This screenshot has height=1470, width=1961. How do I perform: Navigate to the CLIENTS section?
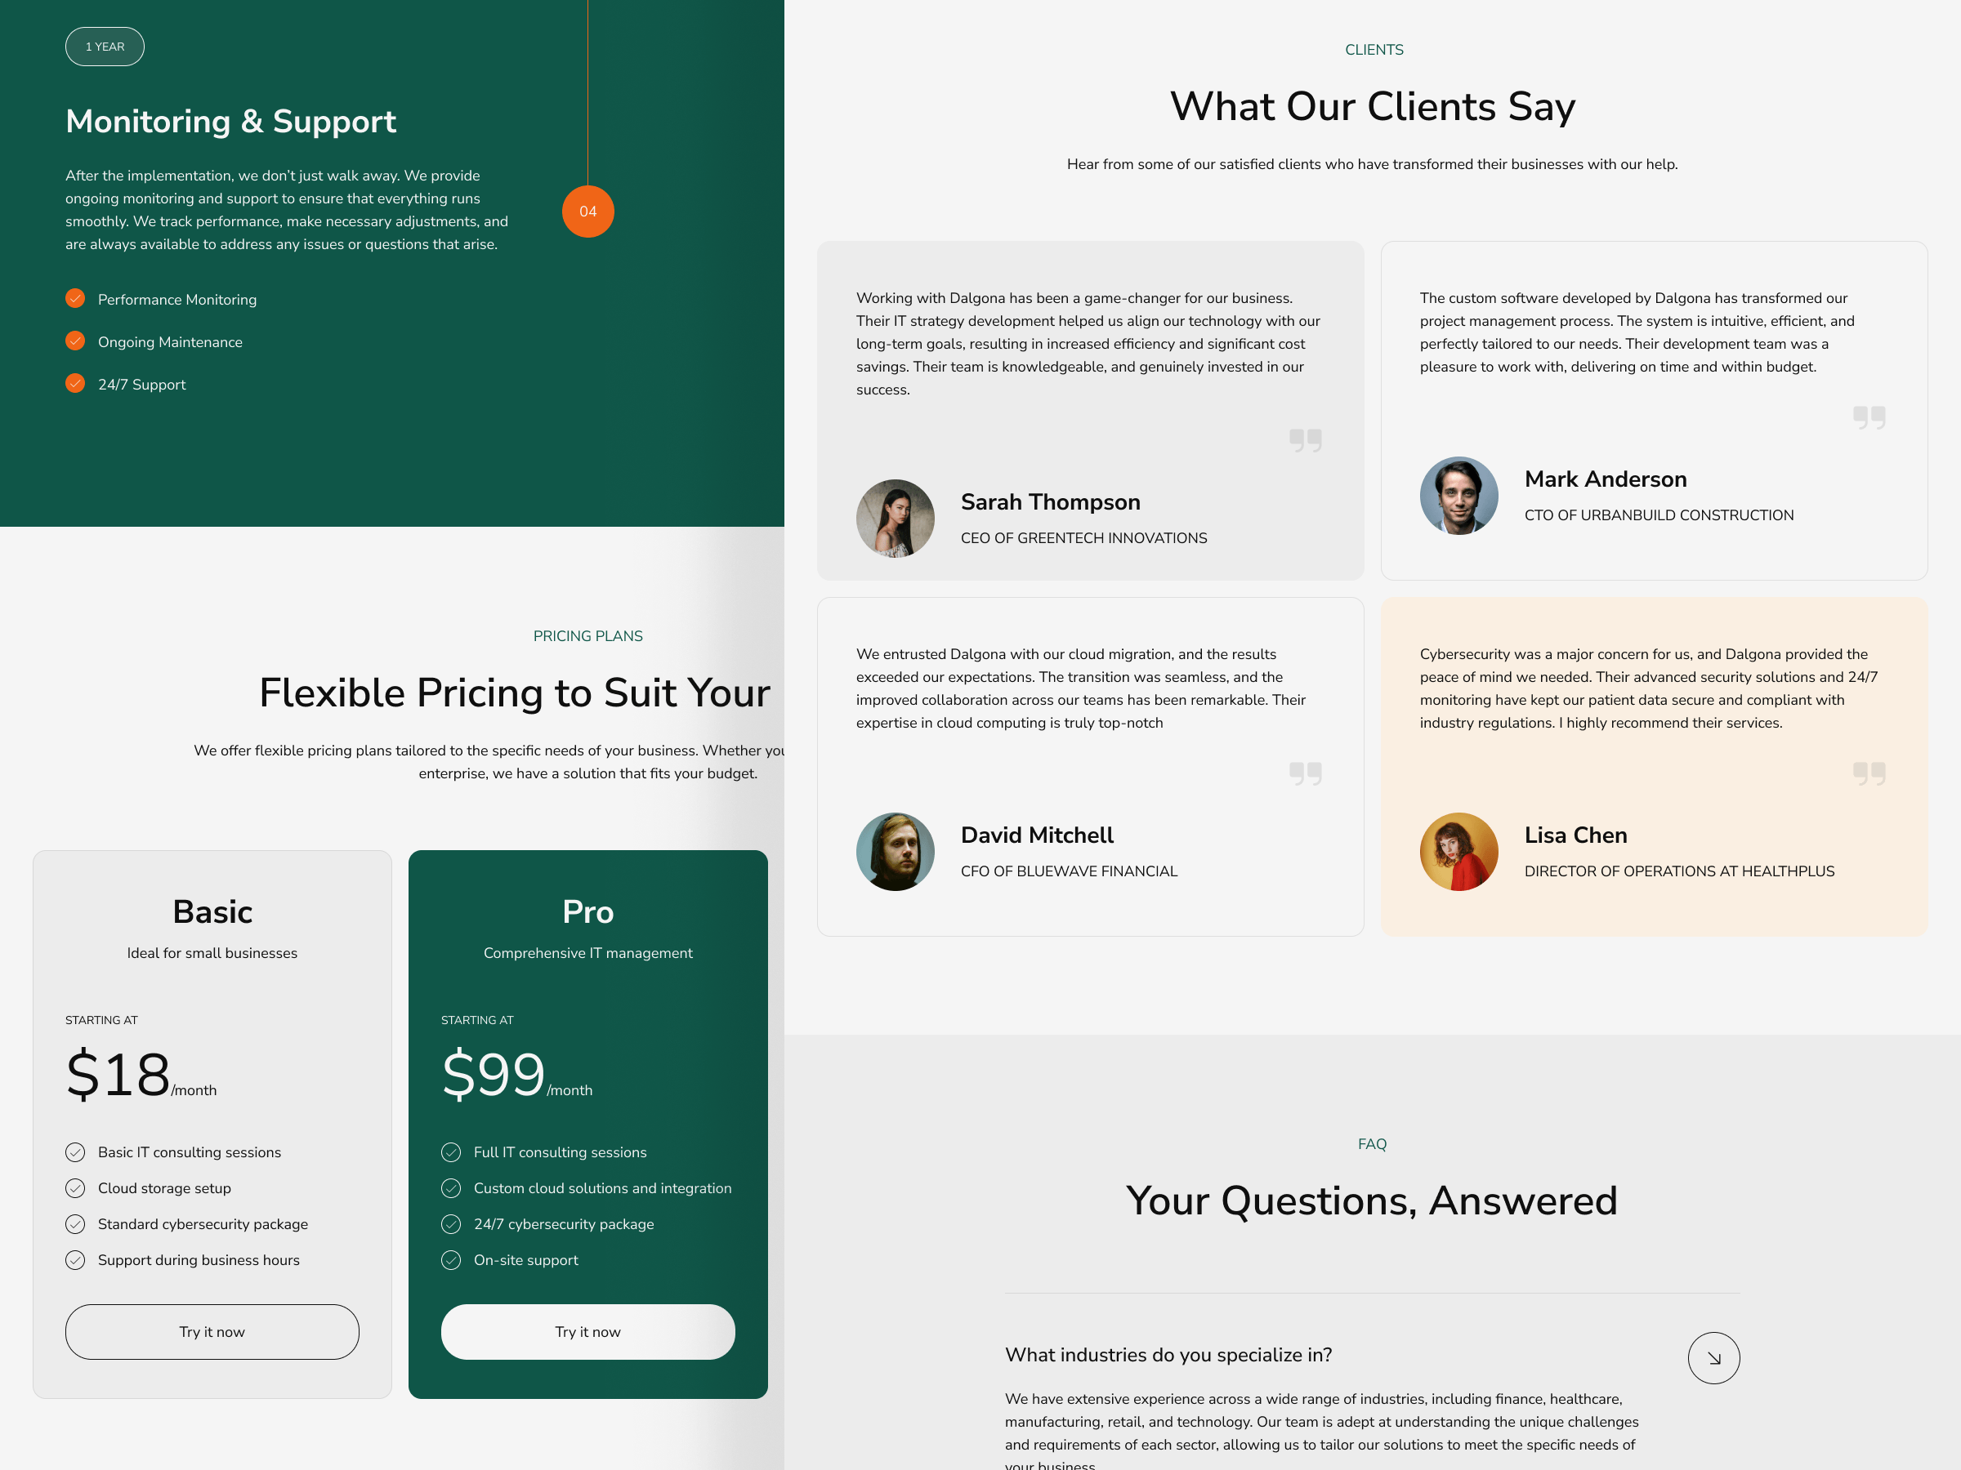(x=1373, y=50)
